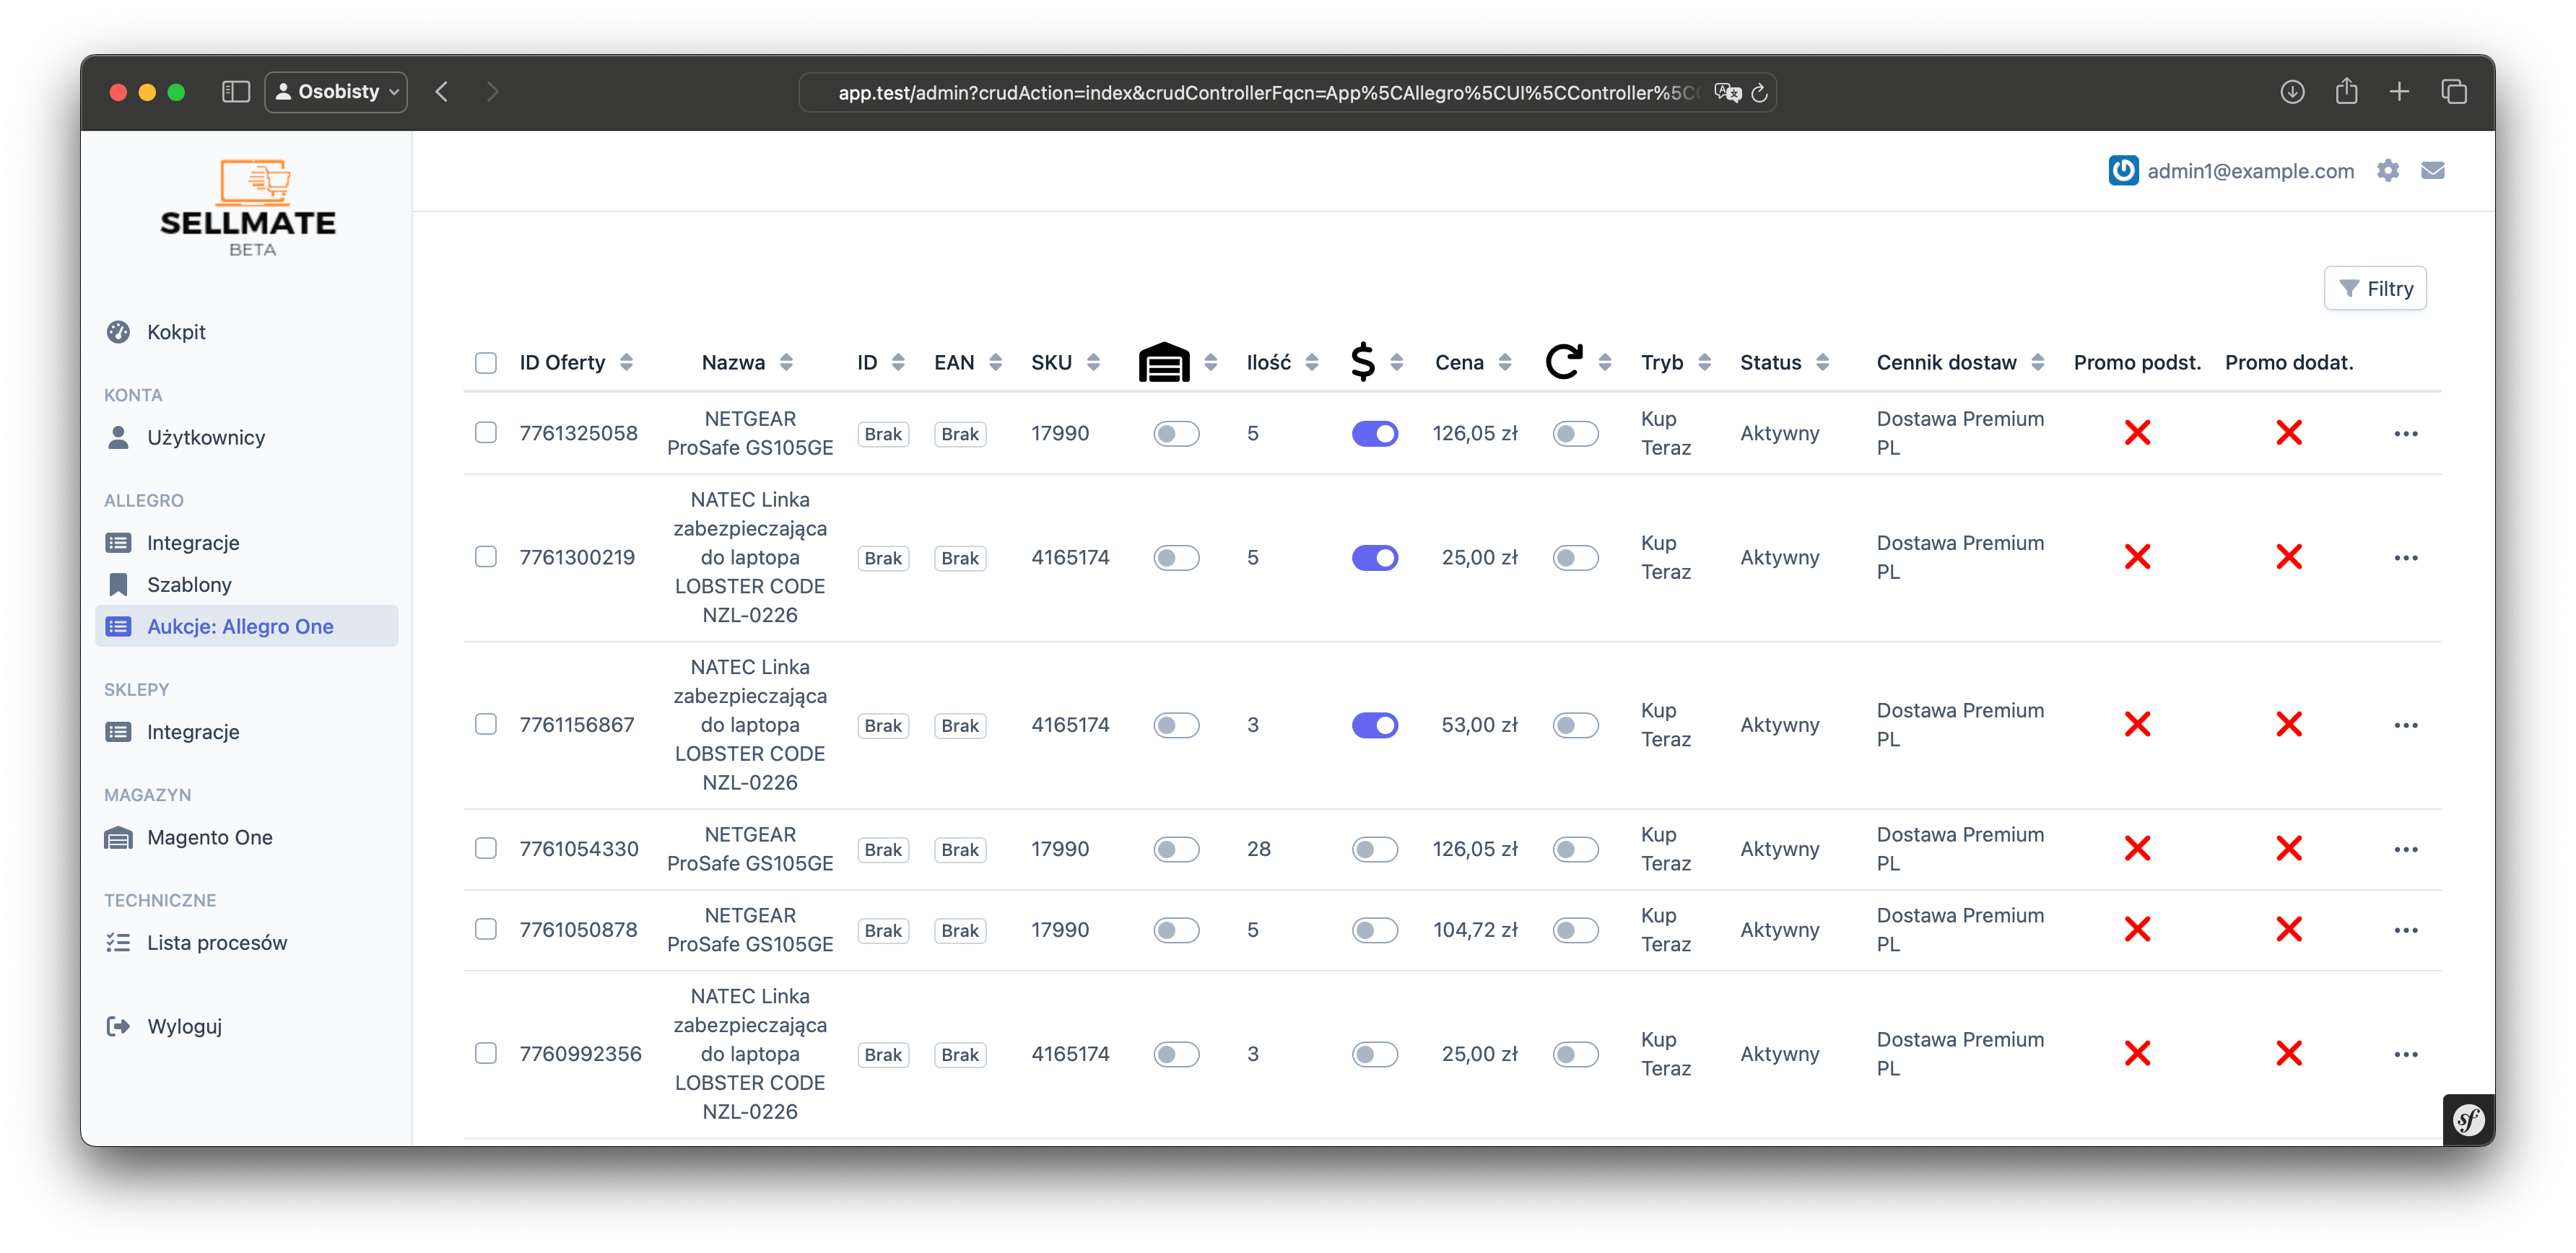Viewport: 2576px width, 1253px height.
Task: Click the SELLMATE logo
Action: click(x=249, y=208)
